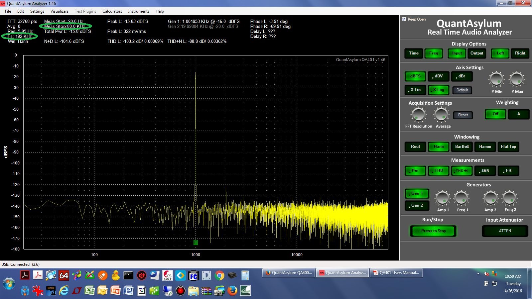Click Press to Stop button
Screen dimensions: 532x299
(x=433, y=231)
